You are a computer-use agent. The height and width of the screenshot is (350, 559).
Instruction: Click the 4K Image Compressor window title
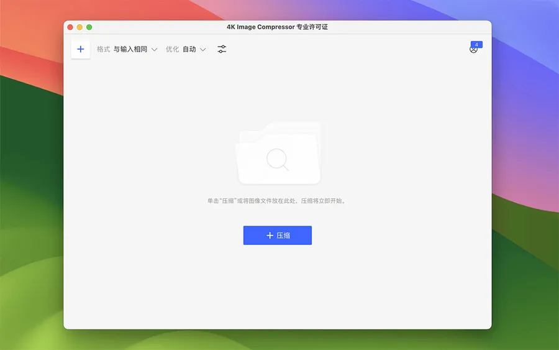tap(277, 27)
